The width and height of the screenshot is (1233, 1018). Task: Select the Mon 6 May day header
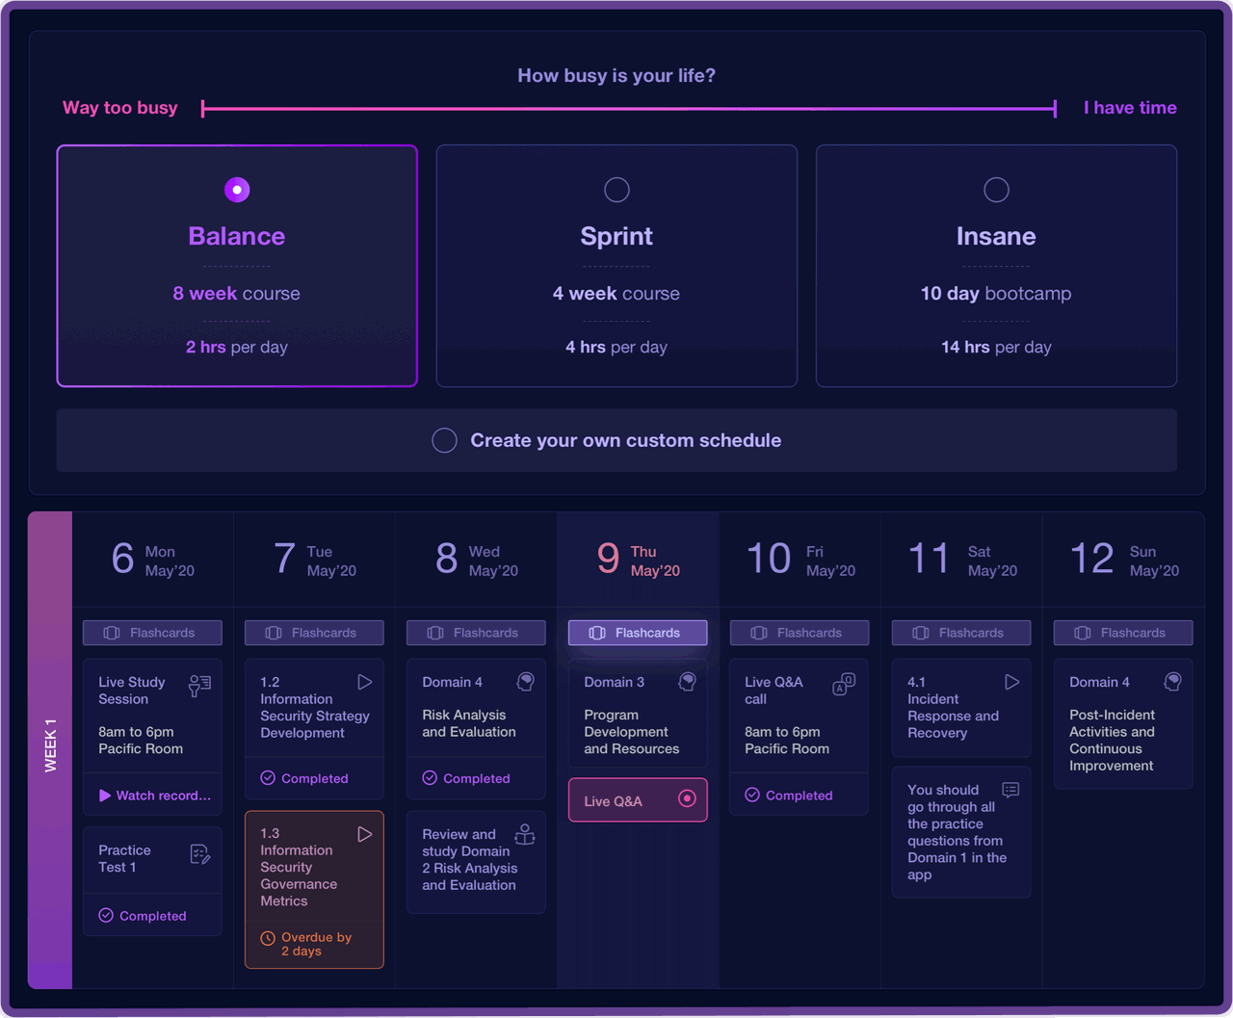(153, 560)
